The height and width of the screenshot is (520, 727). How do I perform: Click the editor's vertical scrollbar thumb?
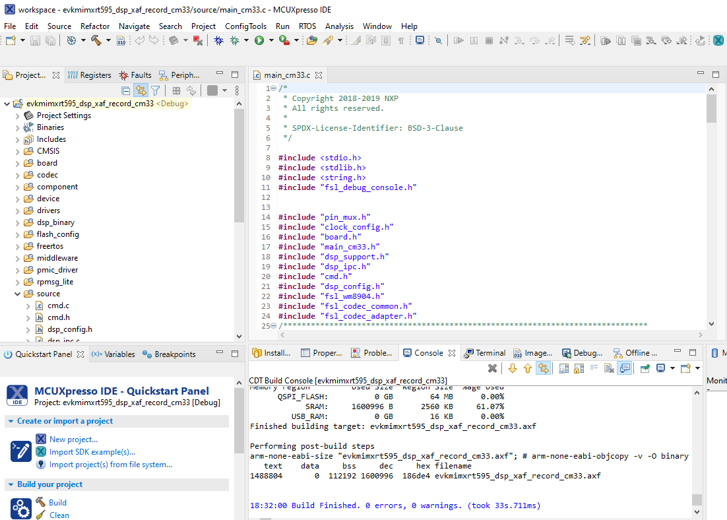(711, 109)
